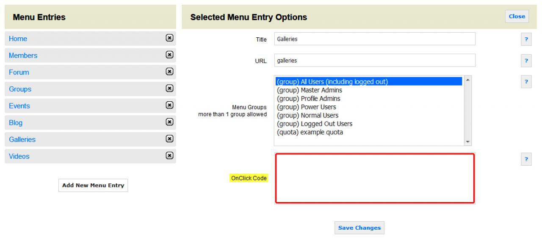Select example quota in Menu Groups

[310, 132]
